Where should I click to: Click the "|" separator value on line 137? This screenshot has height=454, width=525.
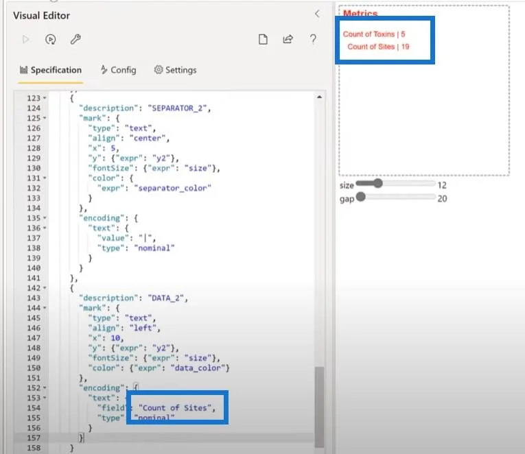point(145,238)
